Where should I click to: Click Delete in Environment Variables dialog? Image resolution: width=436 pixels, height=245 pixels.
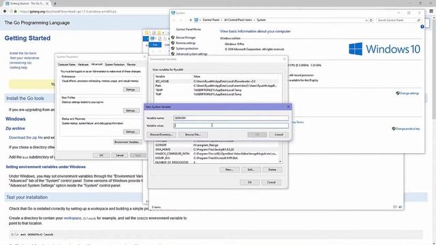pyautogui.click(x=272, y=169)
